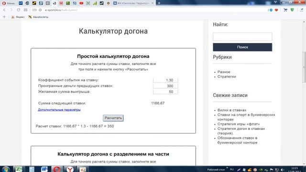Image resolution: width=306 pixels, height=172 pixels.
Task: Switch to the blue B pinned tab
Action: 41,3
